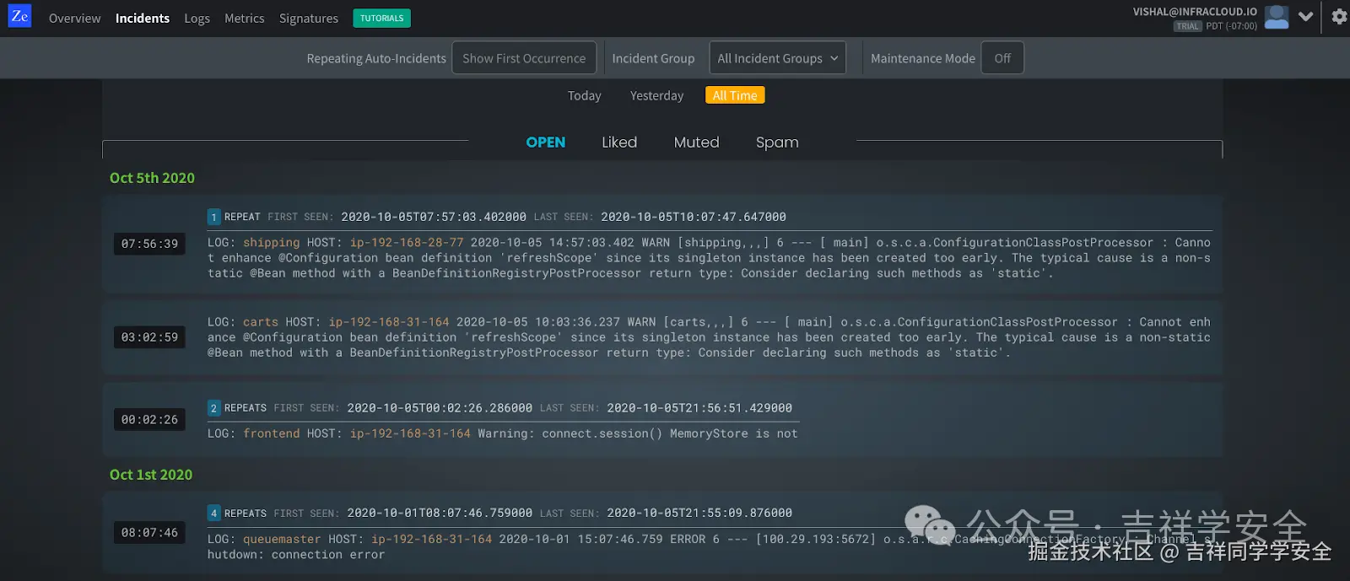Switch to the Liked tab
Viewport: 1350px width, 581px height.
pos(619,143)
